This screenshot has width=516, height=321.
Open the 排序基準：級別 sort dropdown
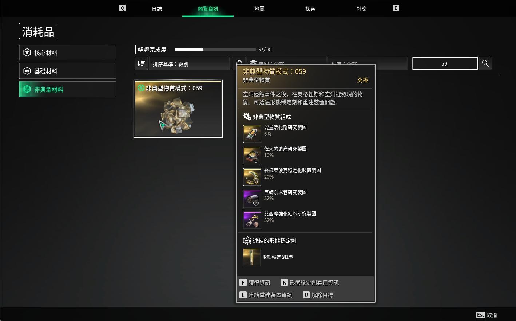[x=190, y=63]
